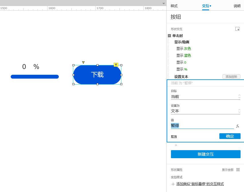Image resolution: width=244 pixels, height=192 pixels.
Task: Click the yellow triangle rotation handle
Action: (83, 62)
